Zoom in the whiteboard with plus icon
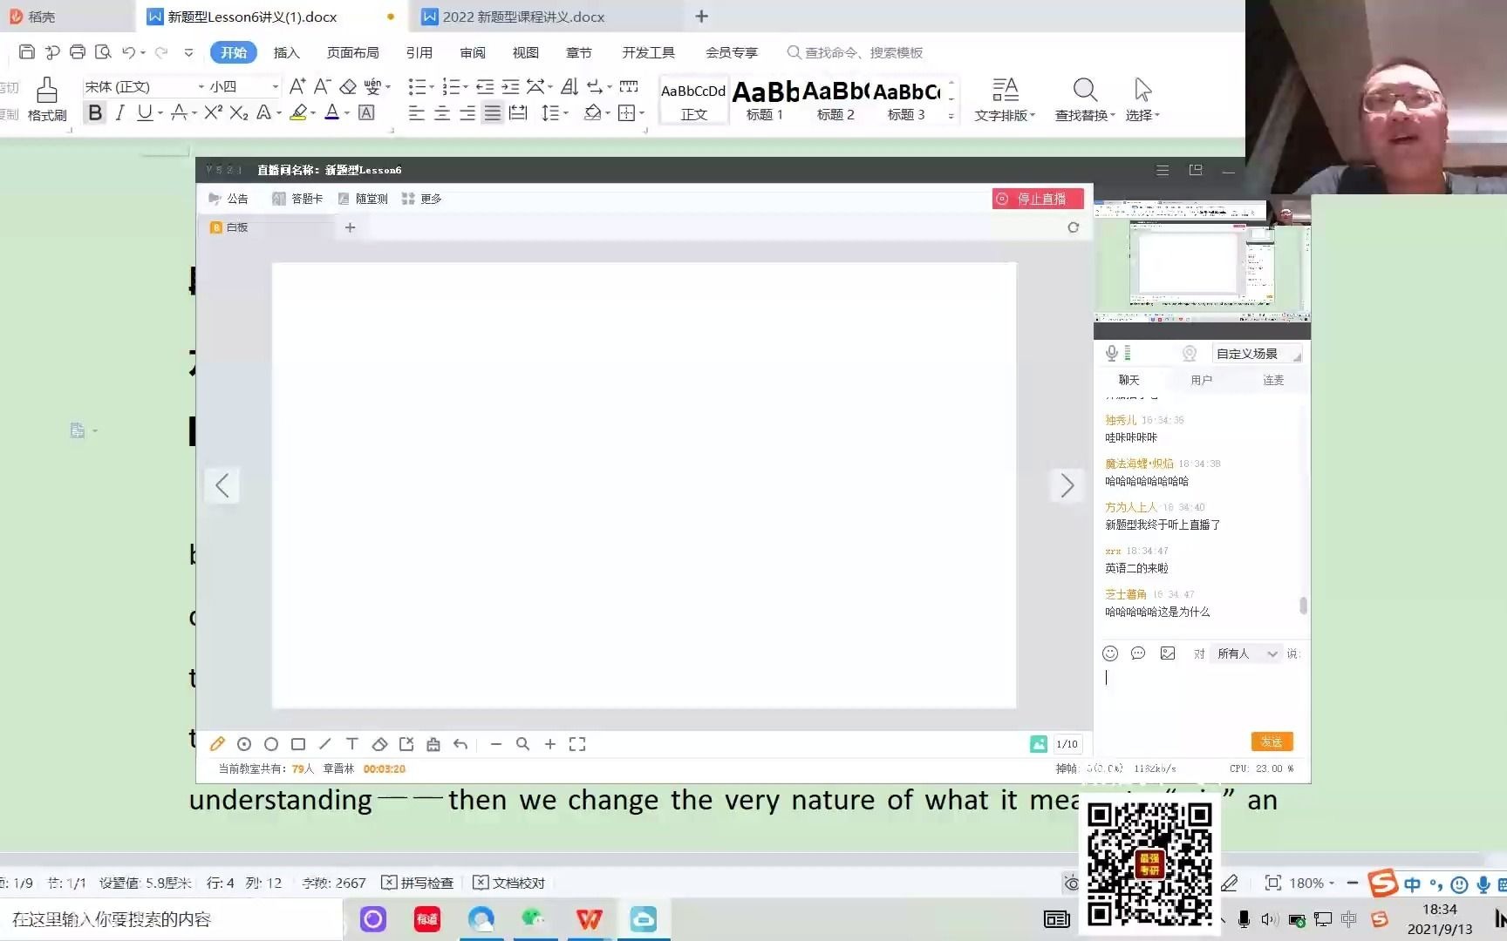 pos(550,744)
